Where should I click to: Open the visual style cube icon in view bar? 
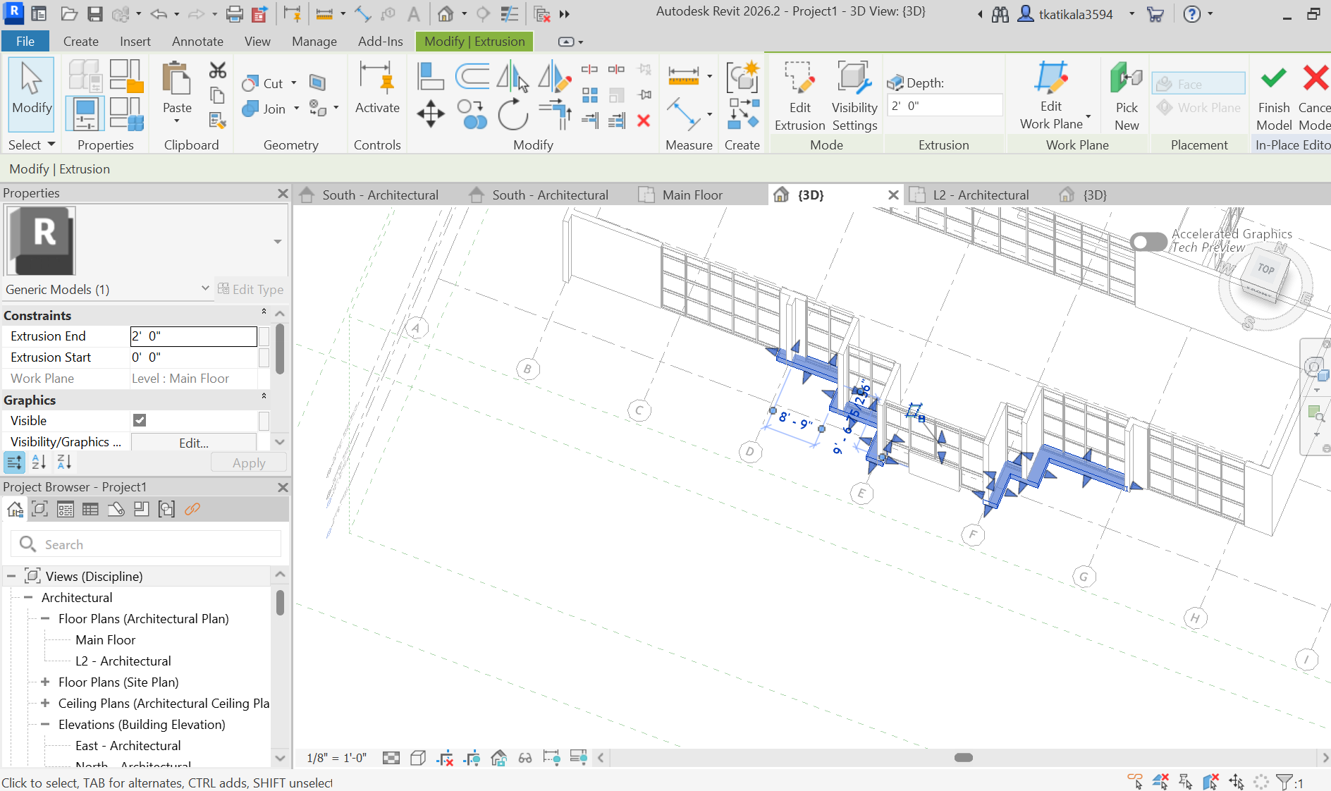(x=418, y=759)
